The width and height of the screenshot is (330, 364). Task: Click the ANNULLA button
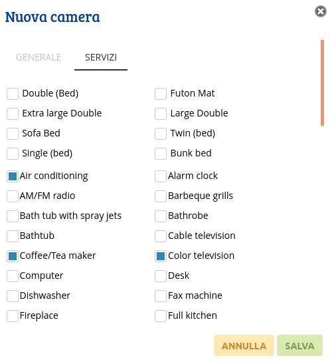click(244, 345)
